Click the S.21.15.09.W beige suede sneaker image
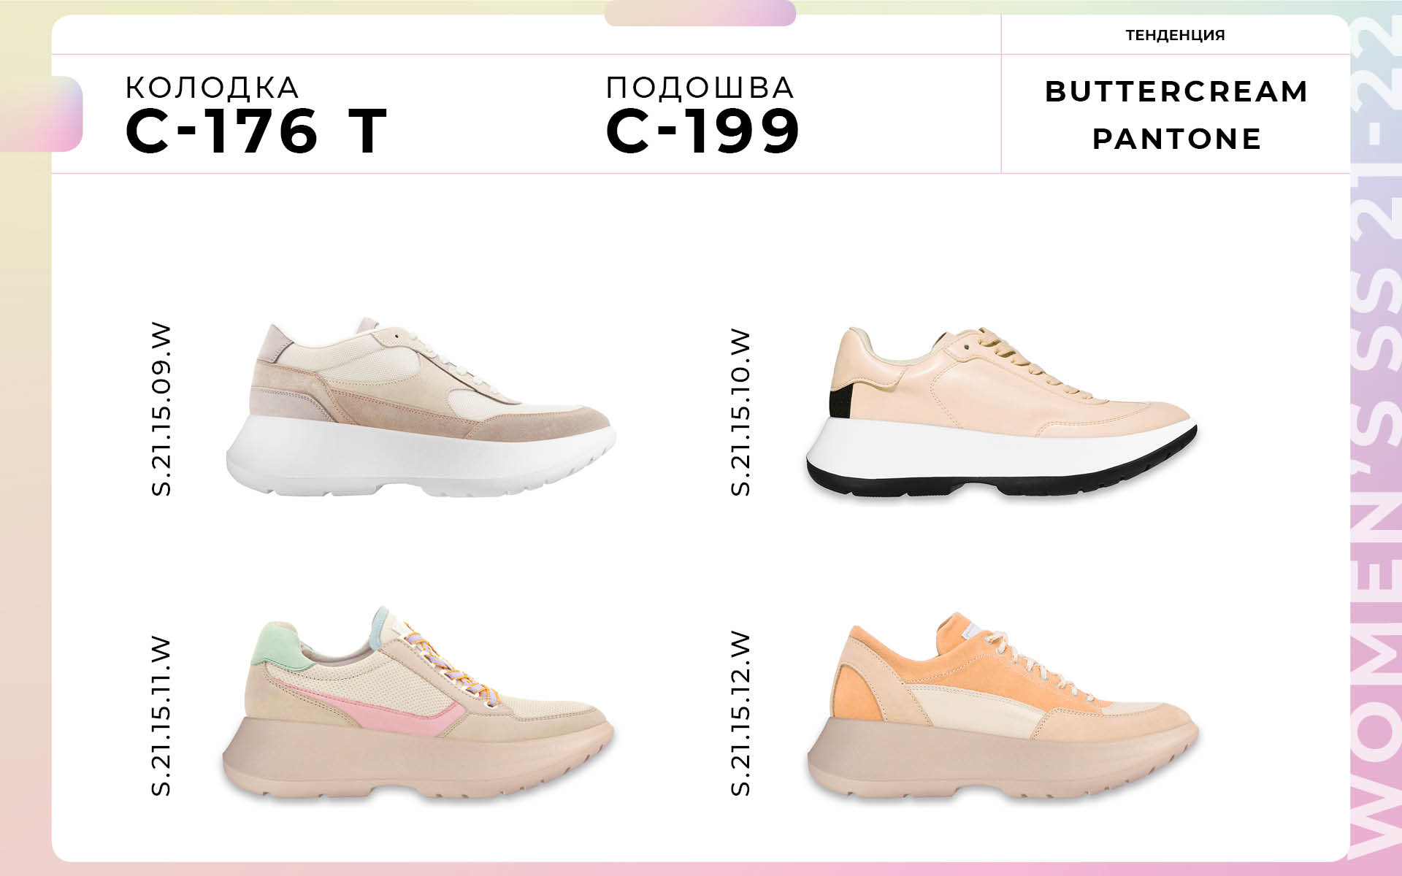Image resolution: width=1402 pixels, height=876 pixels. pyautogui.click(x=421, y=407)
